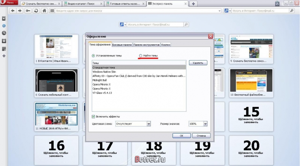The height and width of the screenshot is (166, 300).
Task: Open the Opera Menu button
Action: 9,3
